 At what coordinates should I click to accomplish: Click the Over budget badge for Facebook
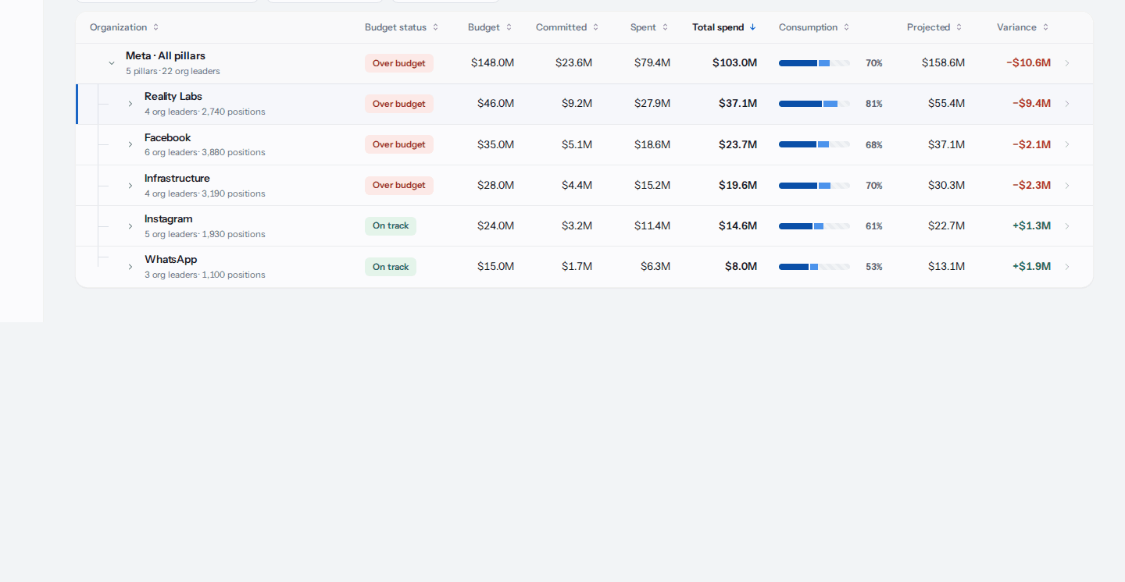[x=399, y=144]
